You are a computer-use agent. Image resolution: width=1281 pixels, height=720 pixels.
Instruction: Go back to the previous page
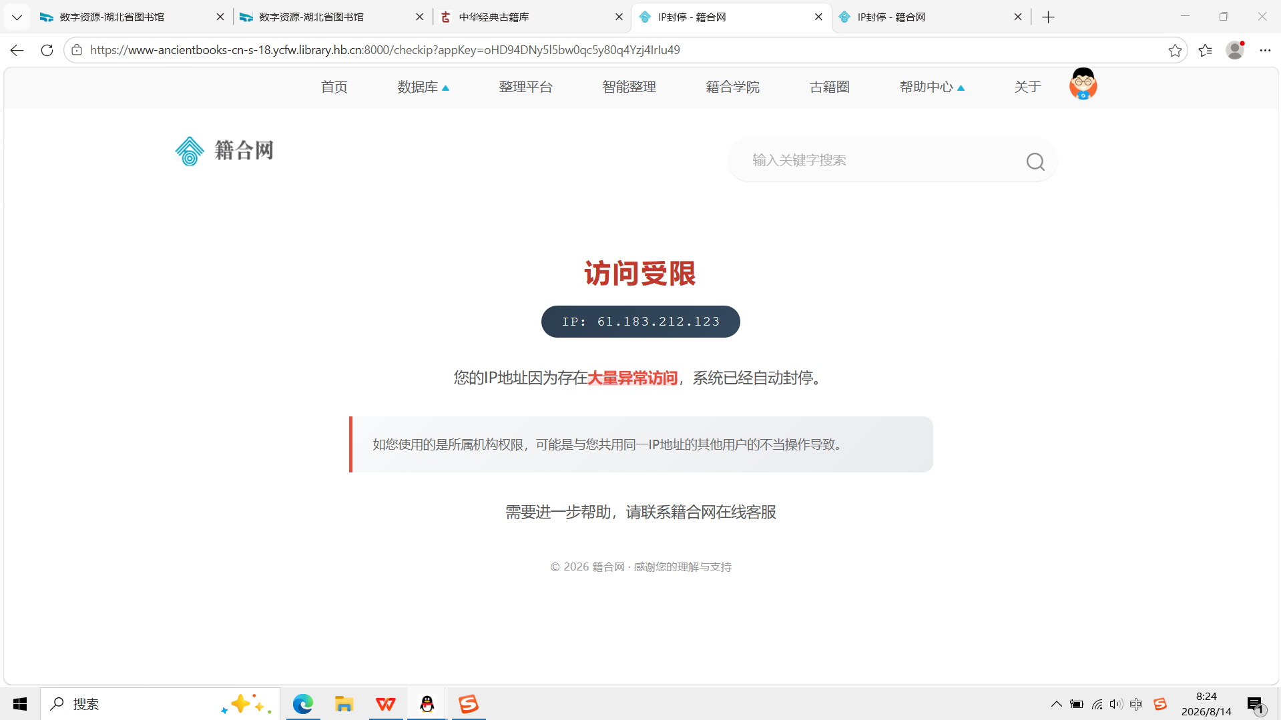click(17, 50)
